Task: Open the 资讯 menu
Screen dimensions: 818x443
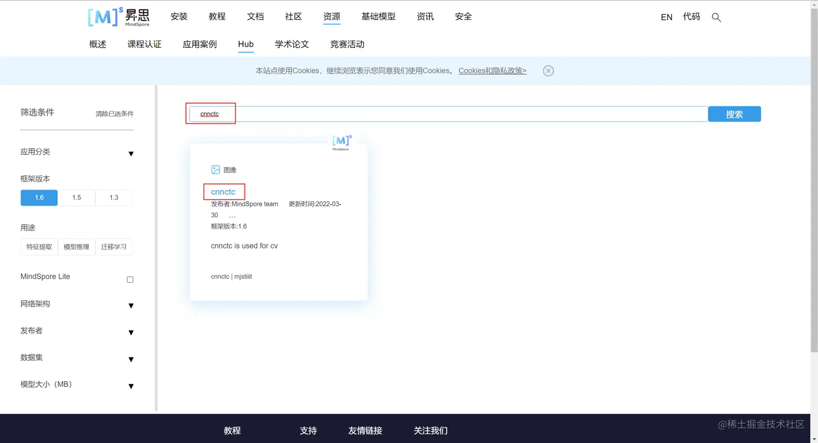Action: coord(425,17)
